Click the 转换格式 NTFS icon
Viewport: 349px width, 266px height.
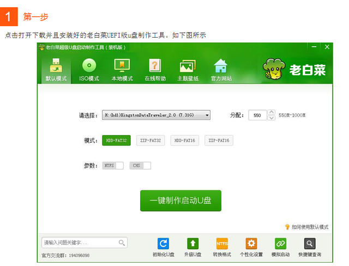[x=222, y=244]
